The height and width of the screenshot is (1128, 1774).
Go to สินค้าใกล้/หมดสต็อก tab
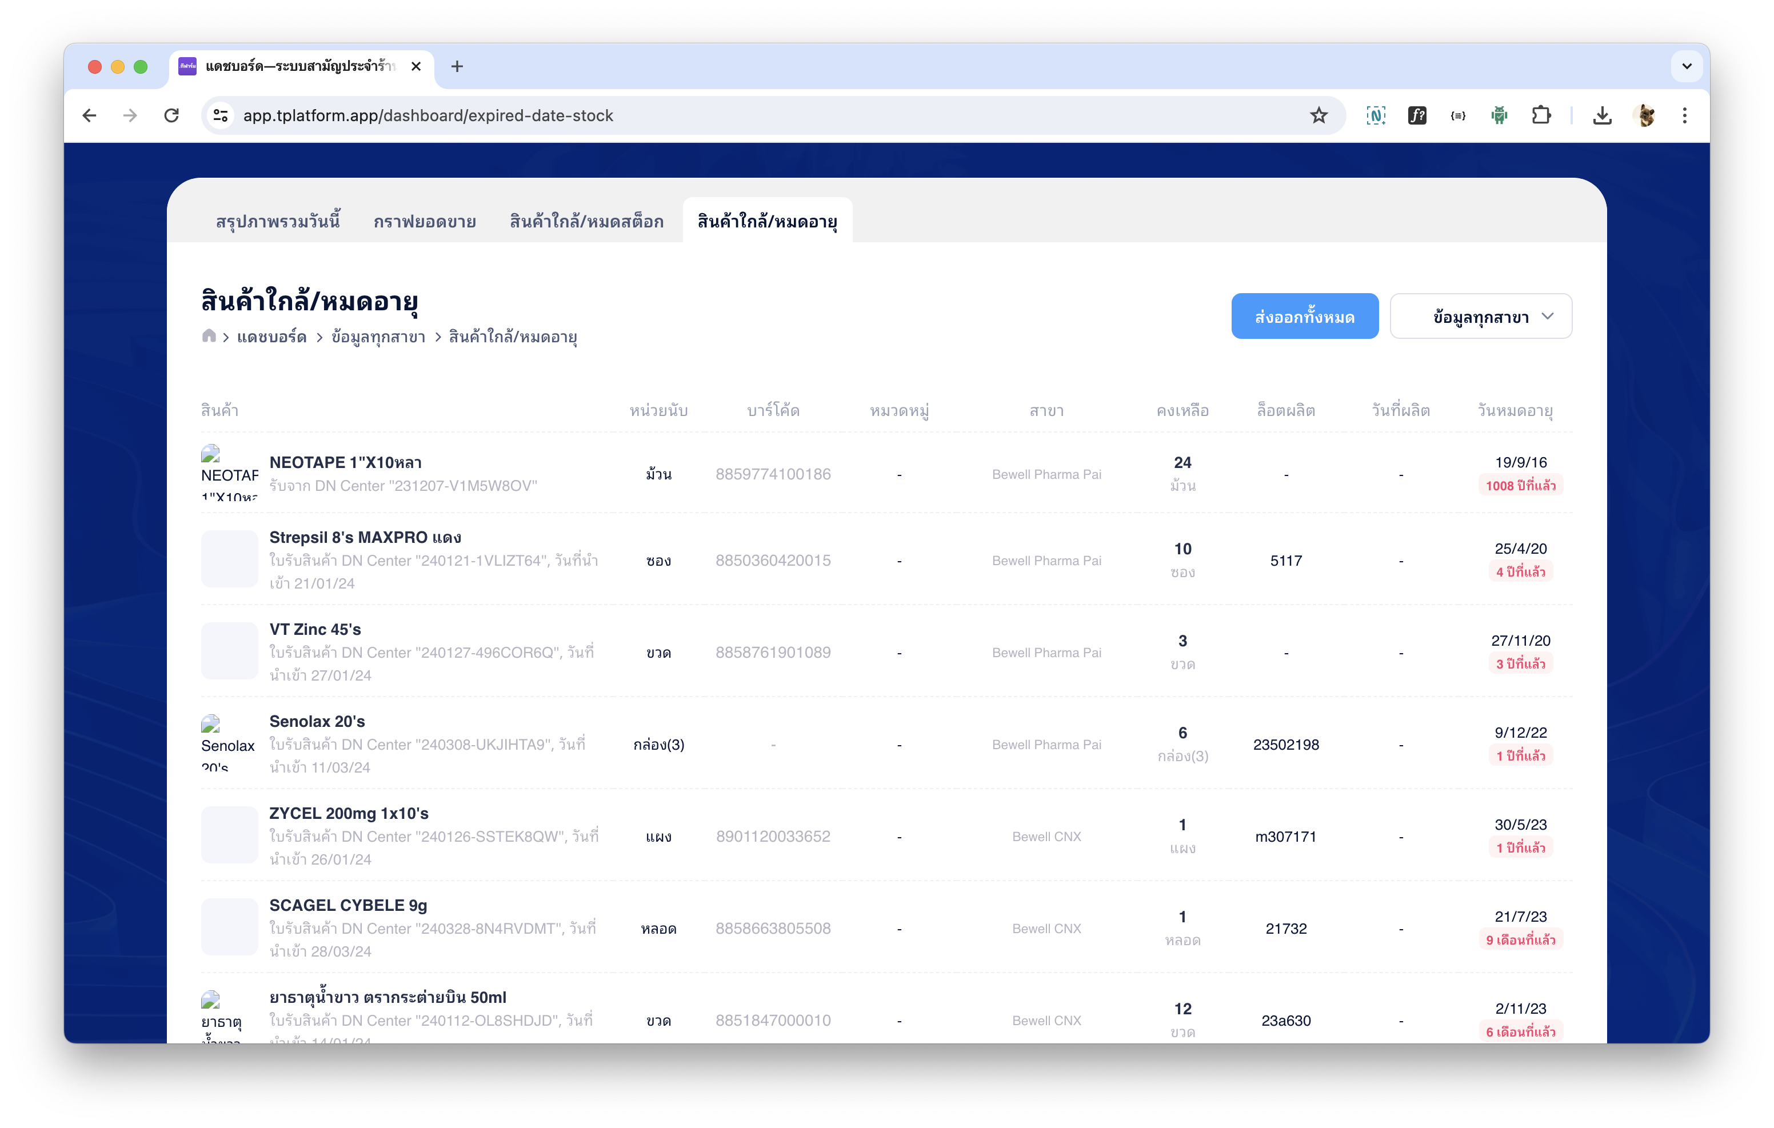(586, 221)
